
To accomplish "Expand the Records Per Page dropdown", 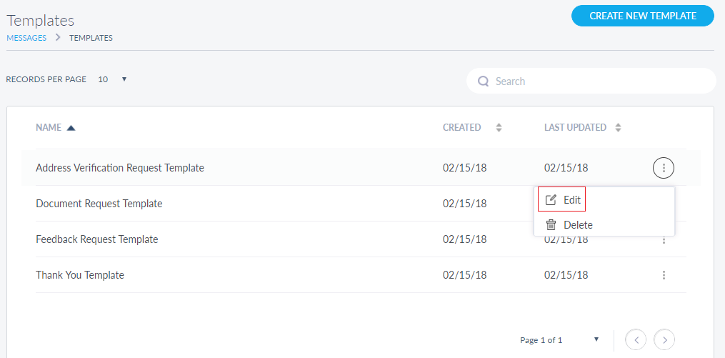I will 124,79.
